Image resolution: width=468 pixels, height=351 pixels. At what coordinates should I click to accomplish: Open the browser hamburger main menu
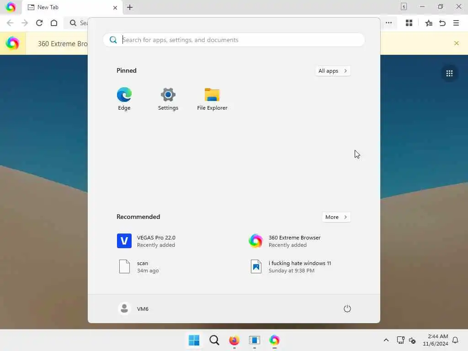[x=456, y=23]
